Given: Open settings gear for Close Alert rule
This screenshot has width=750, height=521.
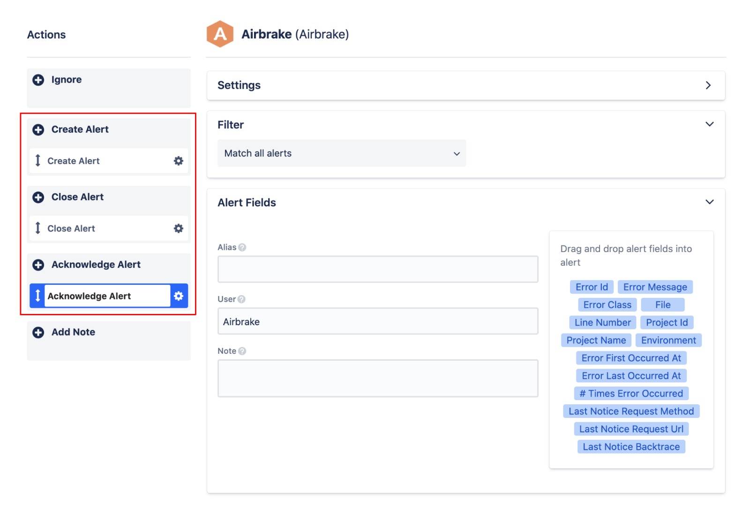Looking at the screenshot, I should [x=179, y=228].
